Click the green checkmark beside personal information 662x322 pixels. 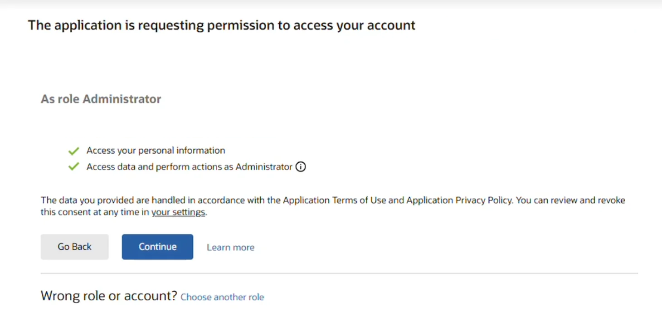[x=73, y=151]
